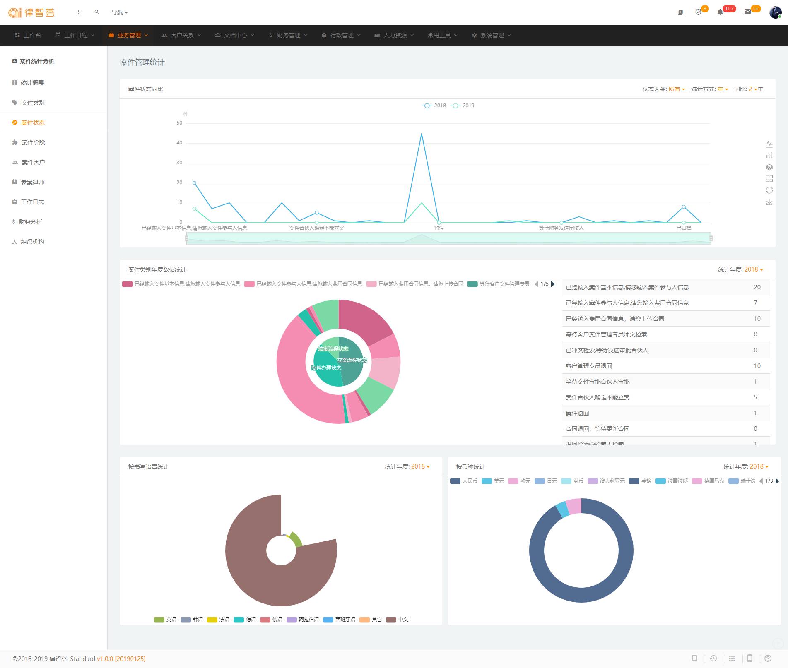The width and height of the screenshot is (788, 668).
Task: Open the 客户关系 top menu
Action: coord(182,35)
